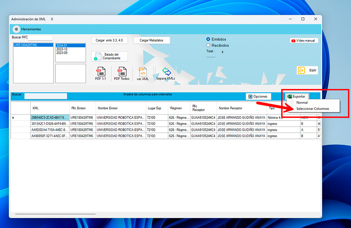Choose Seleccionar Columnas menu entry
Viewport: 351px width, 228px height.
(312, 109)
